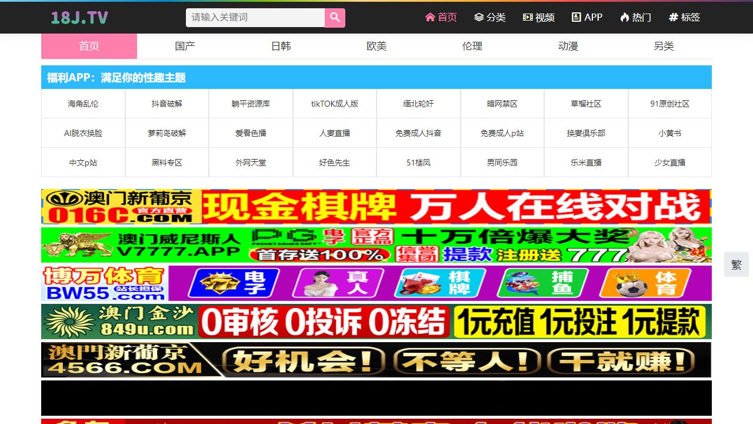Switch to the 欧美 tab
Screen dimensions: 753x424
tap(376, 46)
